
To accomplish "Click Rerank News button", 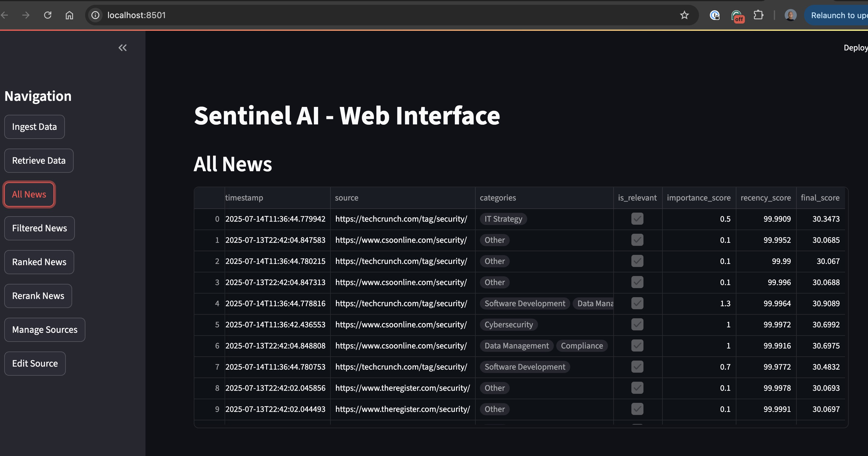I will click(38, 296).
